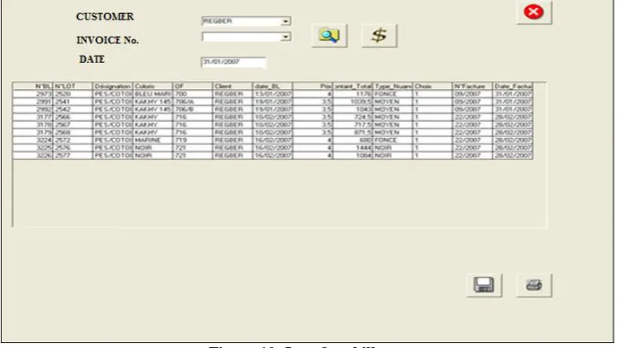Viewport: 621px width, 348px height.
Task: Click the Coloris column header
Action: (x=153, y=87)
